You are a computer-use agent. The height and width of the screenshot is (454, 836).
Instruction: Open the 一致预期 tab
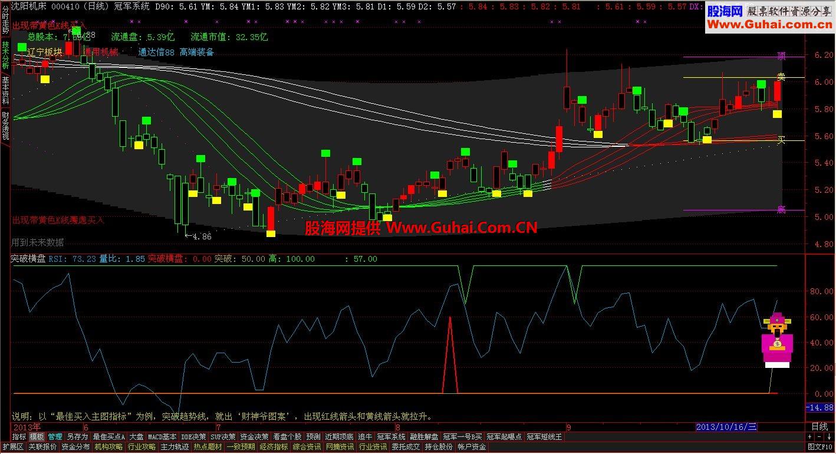pos(241,447)
